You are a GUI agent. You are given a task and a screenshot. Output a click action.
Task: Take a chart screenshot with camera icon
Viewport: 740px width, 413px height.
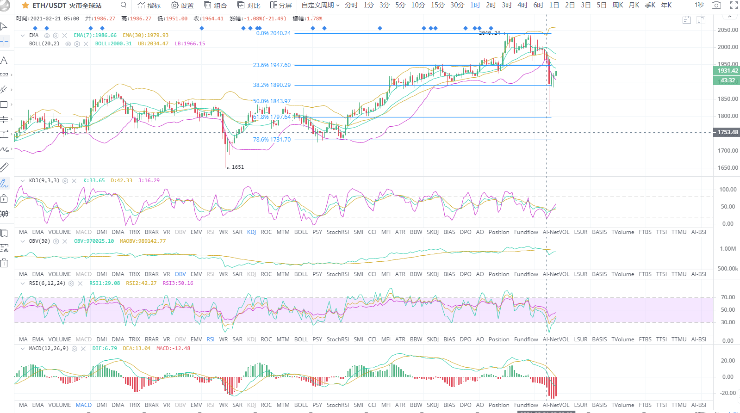coord(716,5)
